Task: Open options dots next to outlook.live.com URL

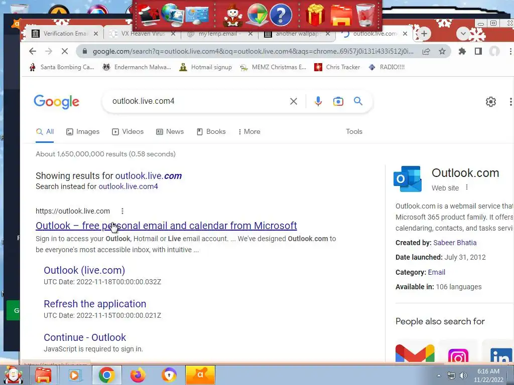Action: 122,211
